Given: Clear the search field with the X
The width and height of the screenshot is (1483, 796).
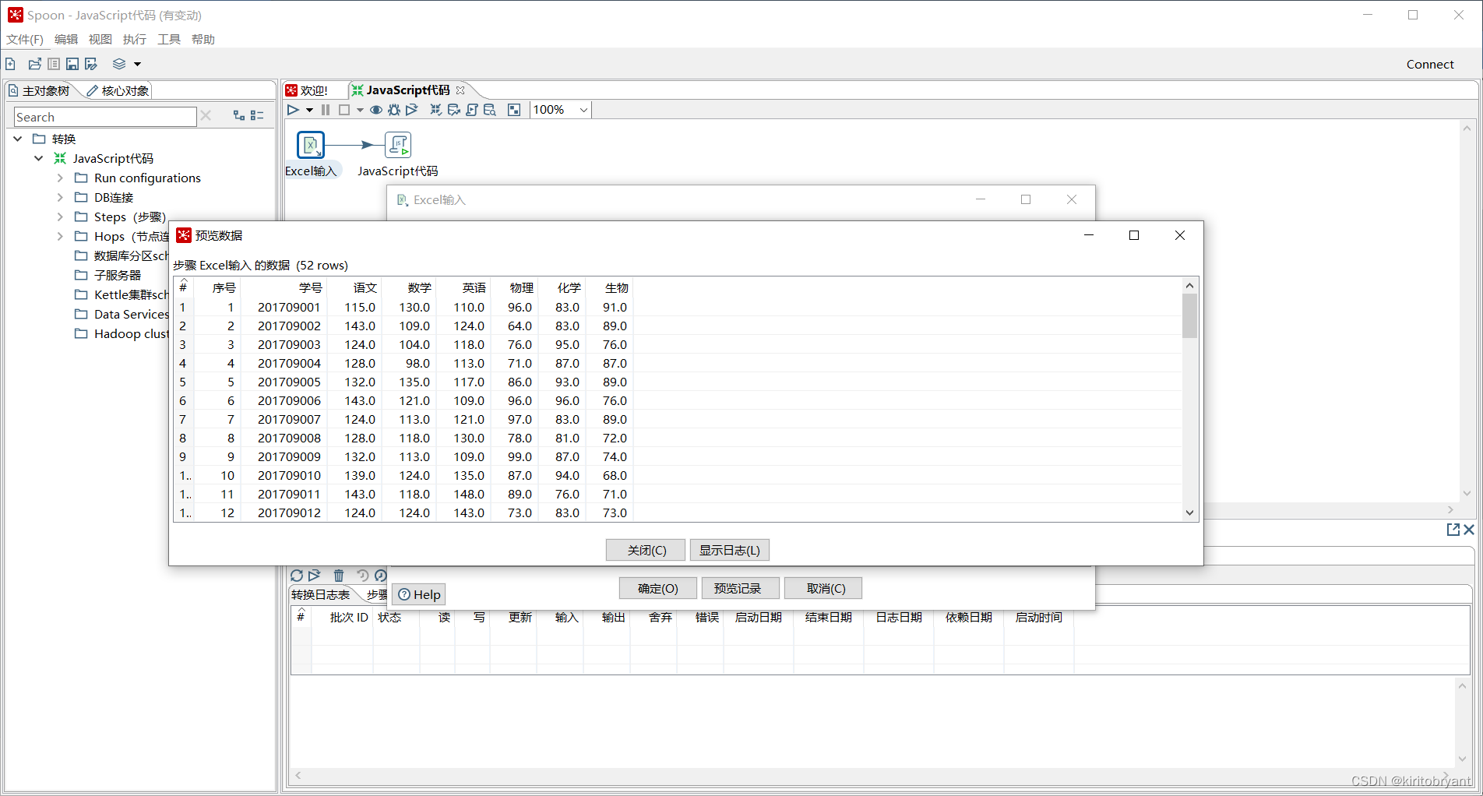Looking at the screenshot, I should (x=206, y=116).
